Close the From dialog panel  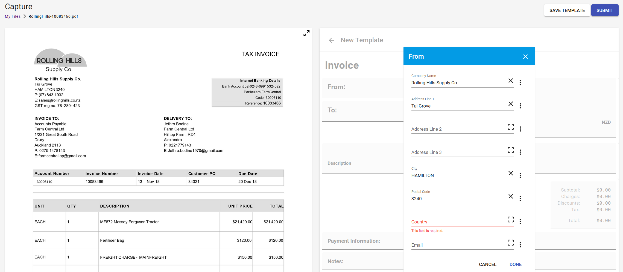click(x=525, y=57)
